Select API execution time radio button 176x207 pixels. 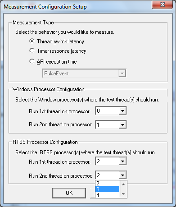[x=32, y=61]
